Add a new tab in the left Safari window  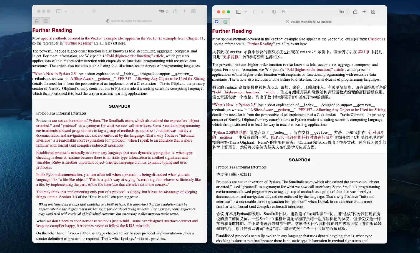pyautogui.click(x=184, y=11)
